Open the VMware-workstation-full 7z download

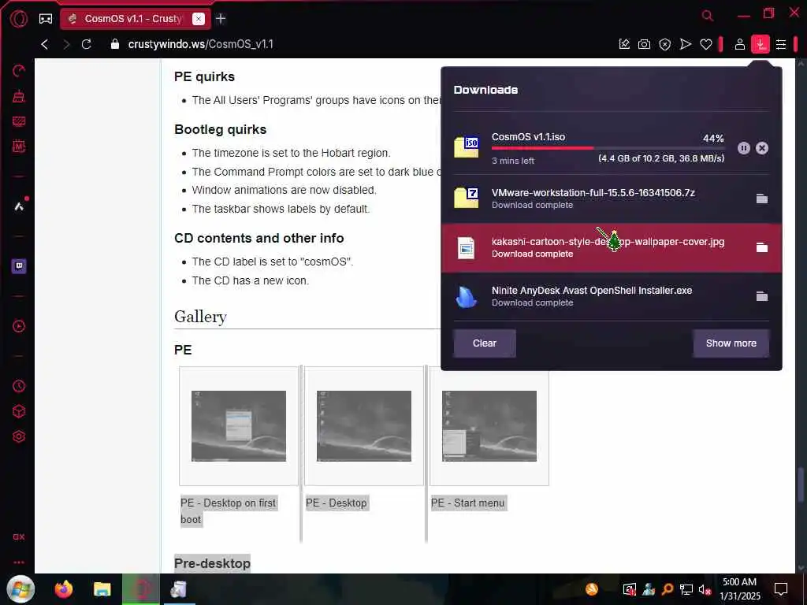tap(612, 198)
